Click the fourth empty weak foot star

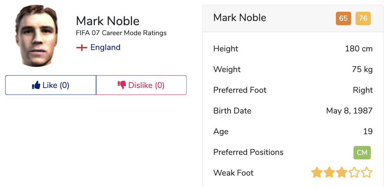click(x=354, y=173)
